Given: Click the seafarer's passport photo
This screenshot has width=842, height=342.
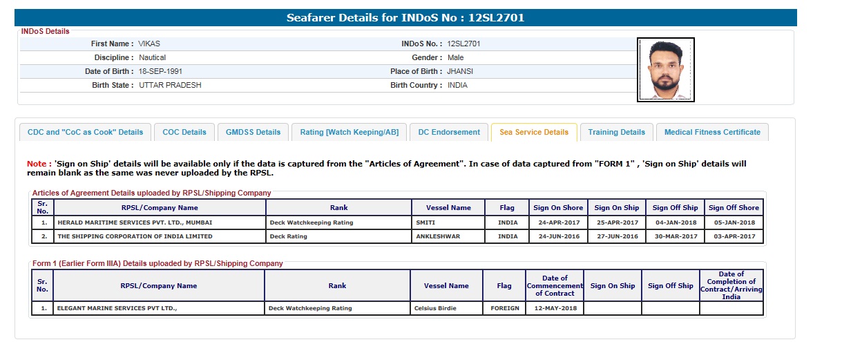Looking at the screenshot, I should click(x=665, y=70).
